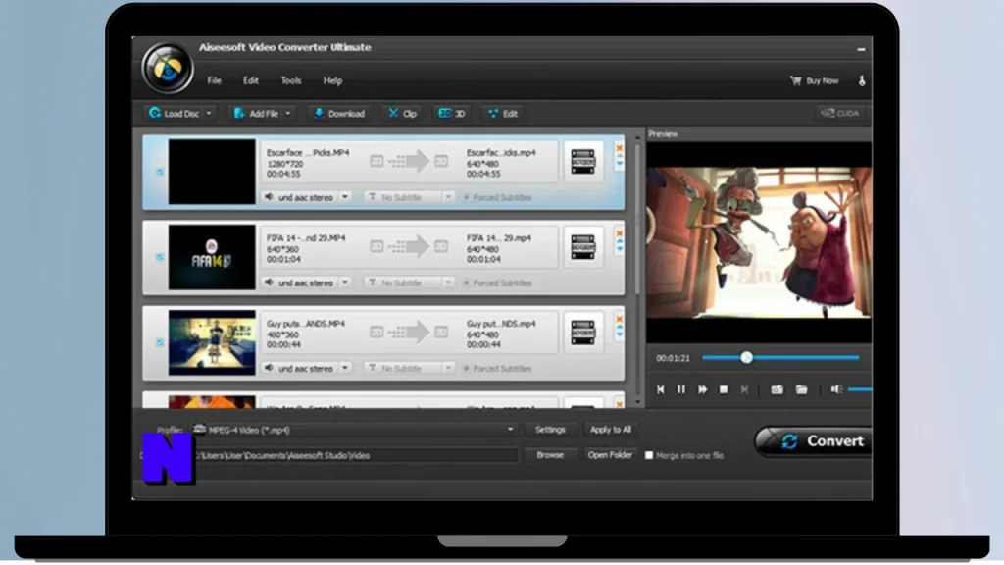Click the Download toolbar button
1004x565 pixels.
[338, 114]
